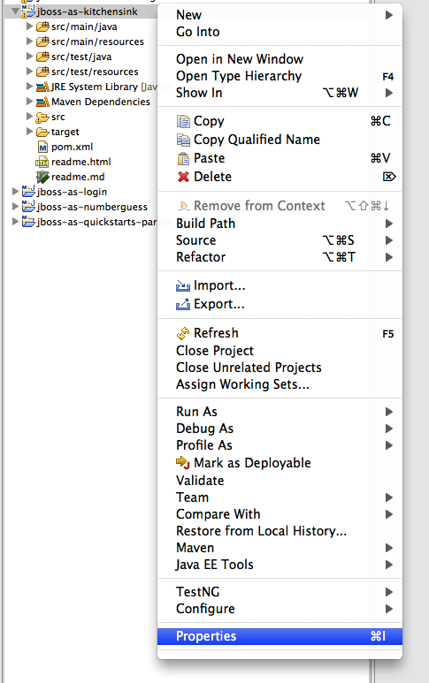429x683 pixels.
Task: Click the Export icon
Action: click(183, 304)
